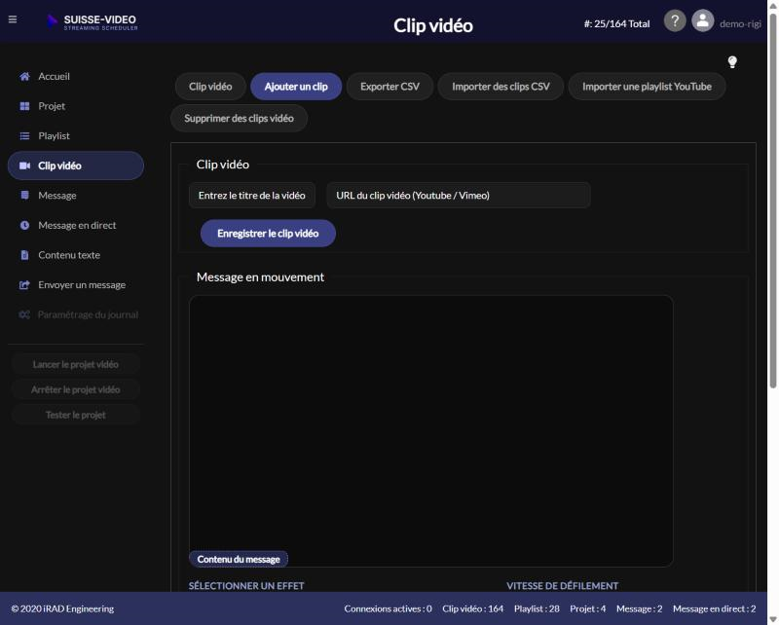Click Playlist : 28 footer status

(537, 608)
